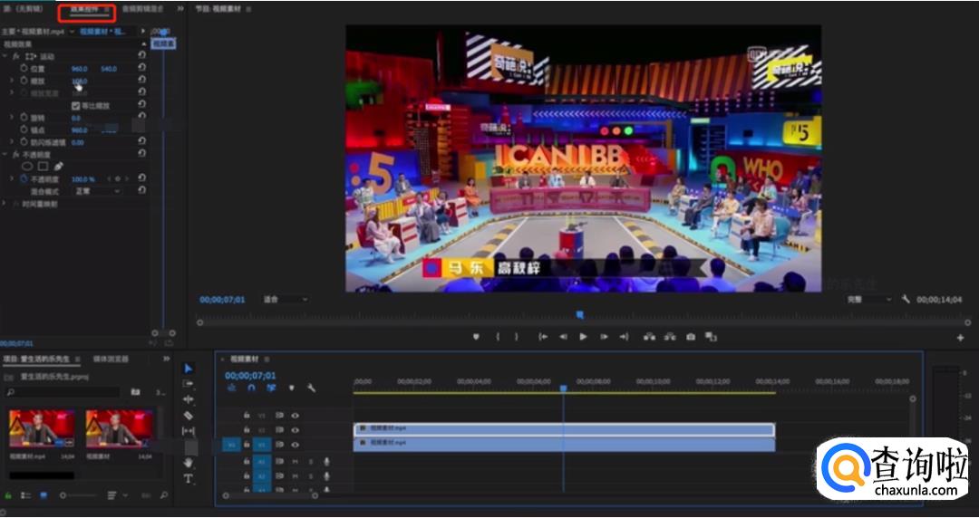This screenshot has height=518, width=979.
Task: Click the project panel thumbnail zoom slider
Action: coord(64,495)
